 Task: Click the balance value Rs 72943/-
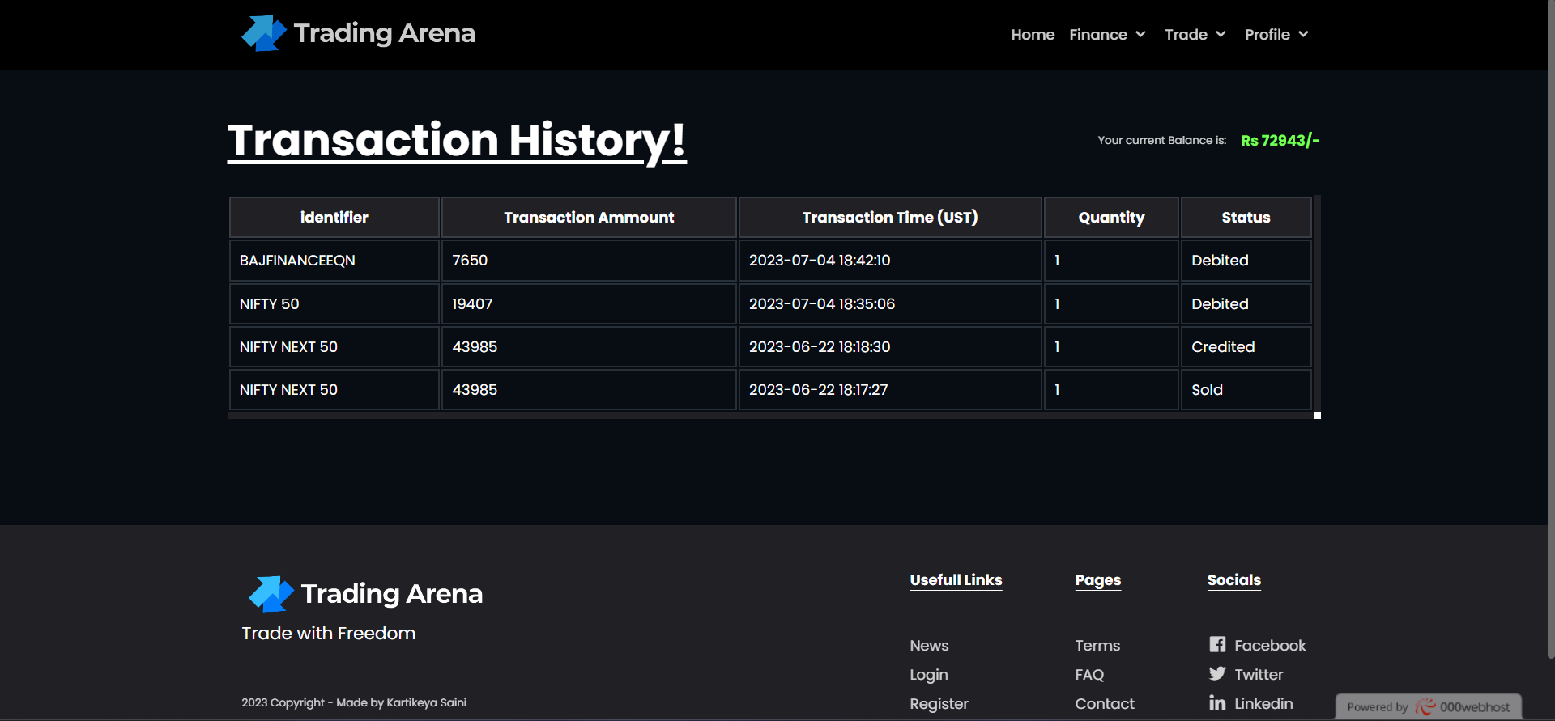(x=1280, y=140)
